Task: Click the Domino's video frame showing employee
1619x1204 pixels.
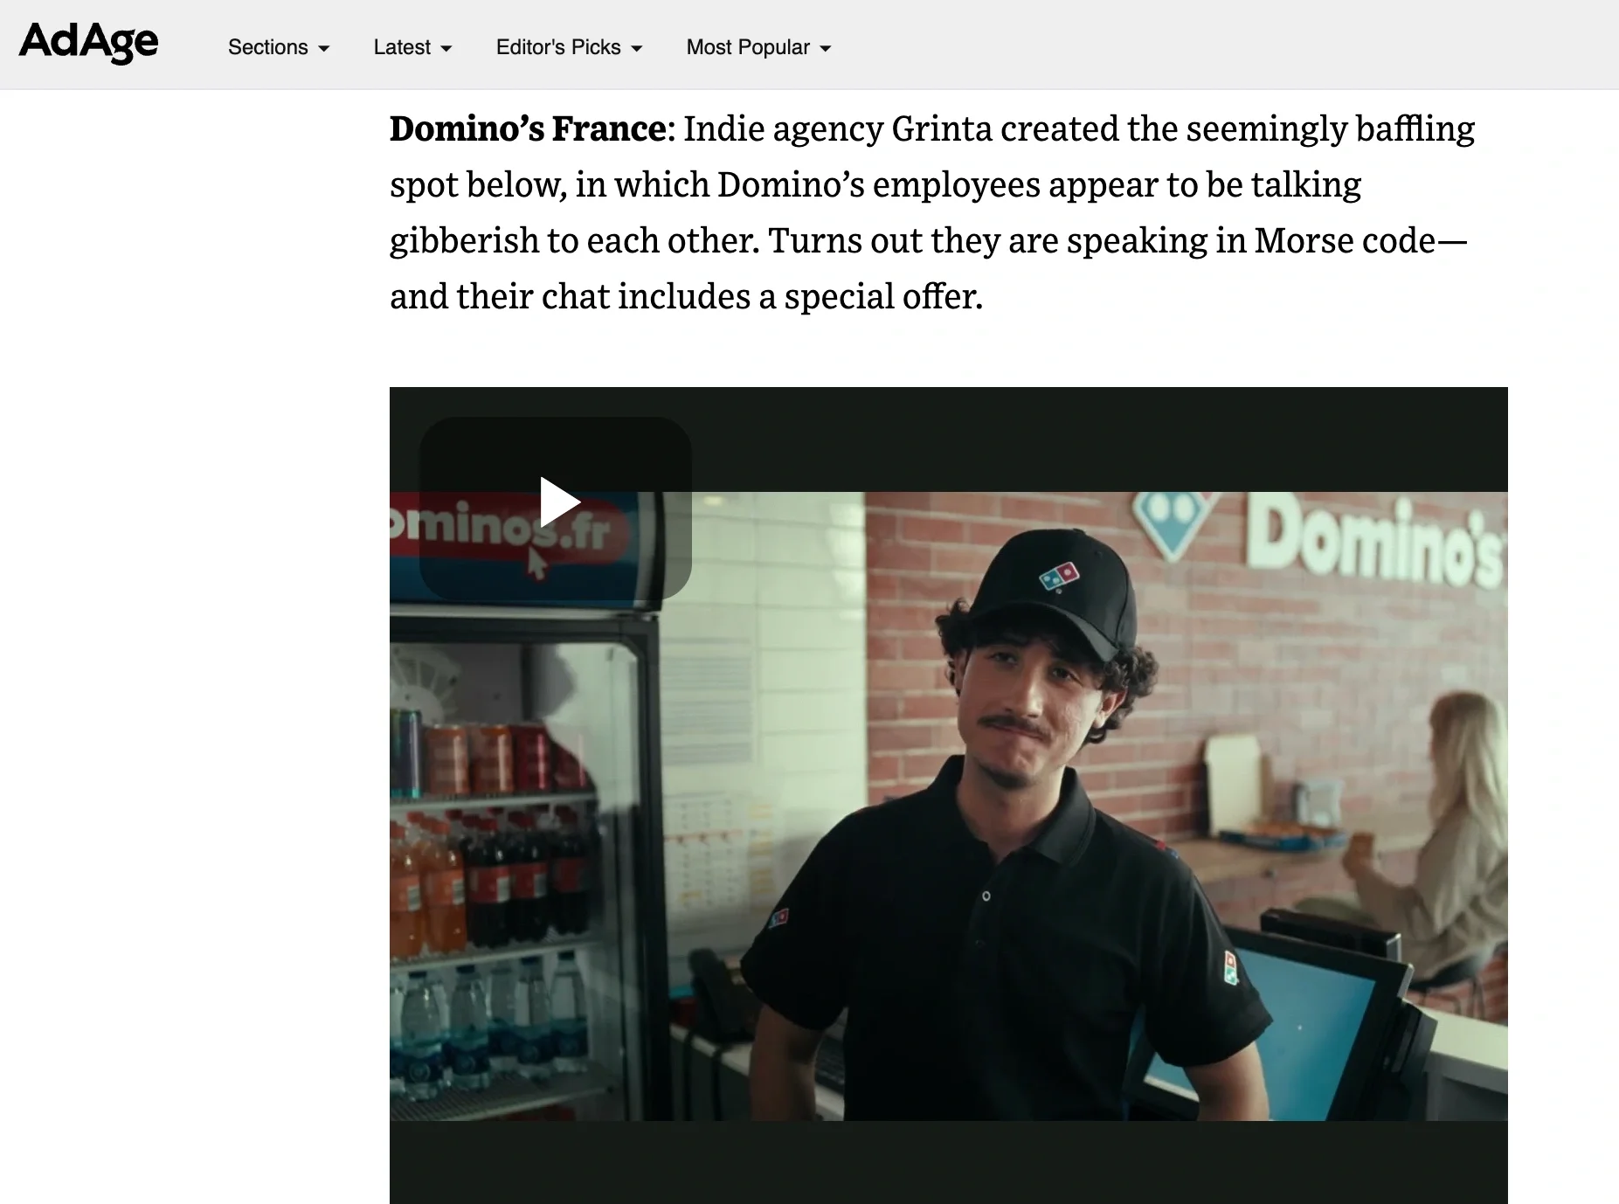Action: [948, 806]
